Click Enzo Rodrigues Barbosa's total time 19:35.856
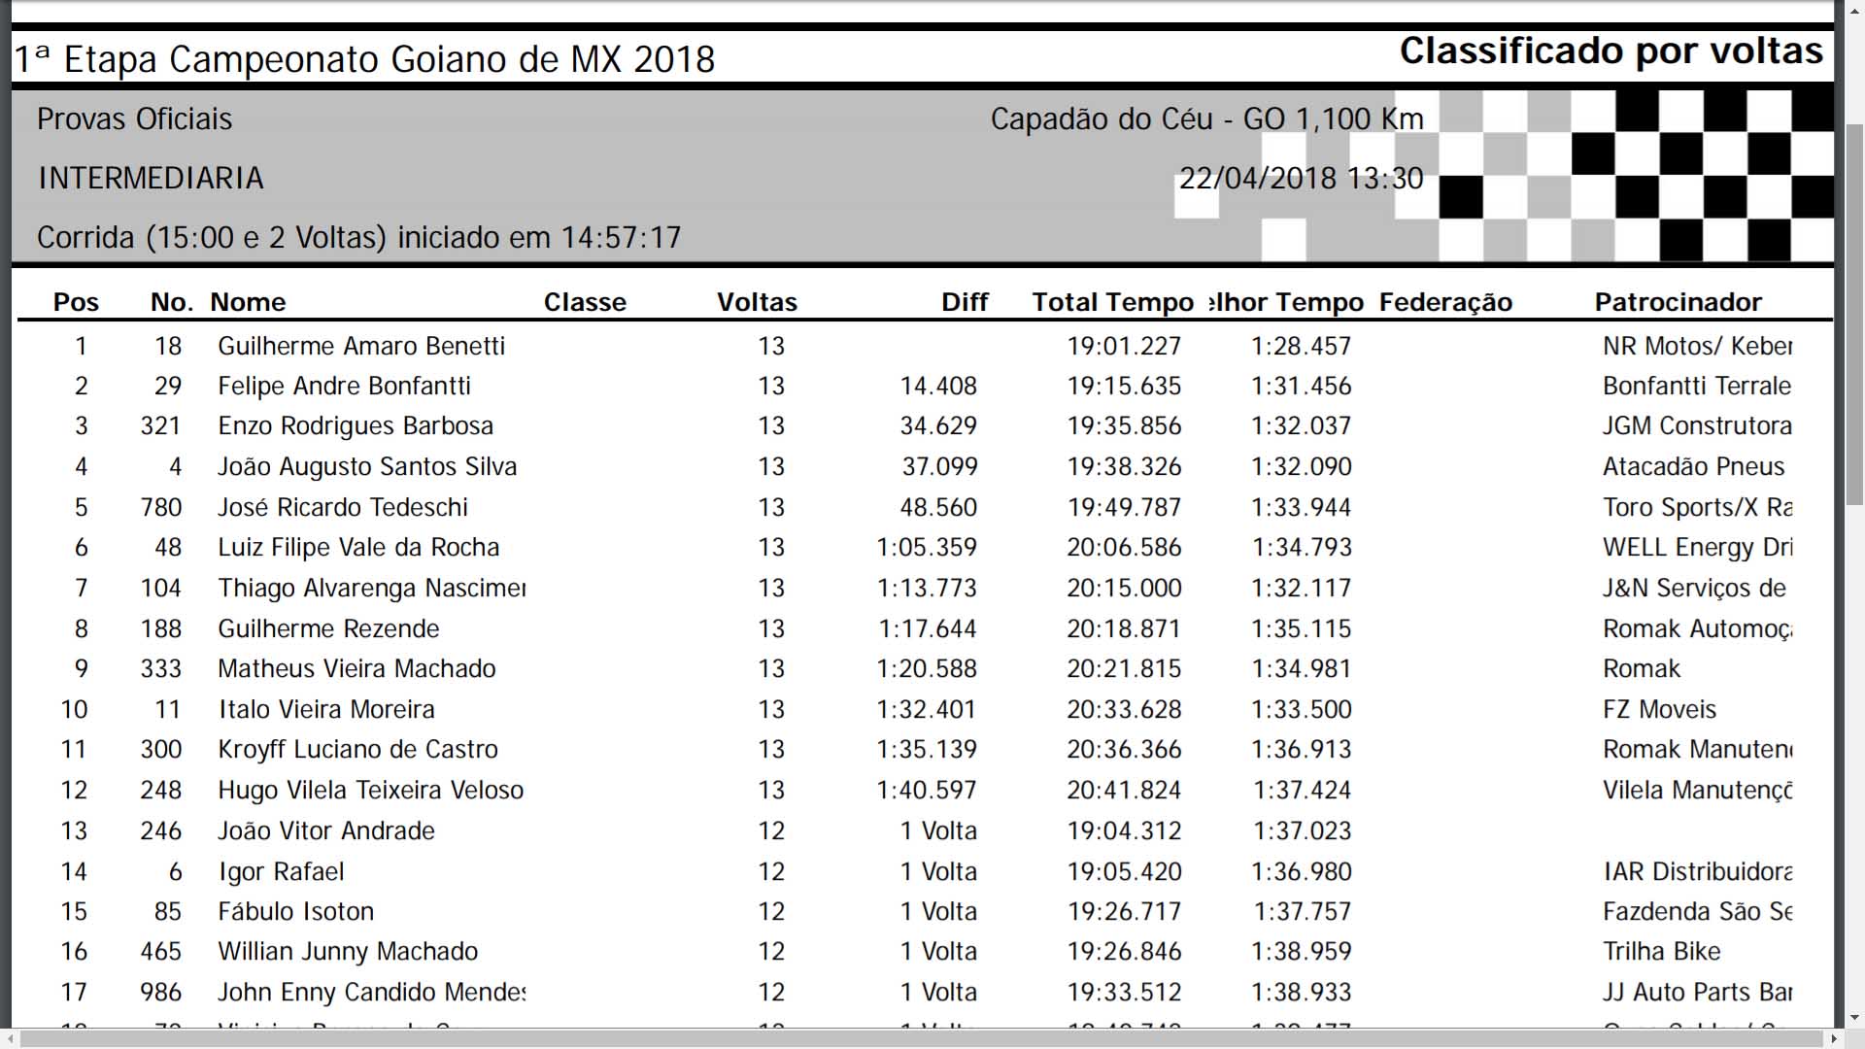1865x1049 pixels. point(1124,425)
